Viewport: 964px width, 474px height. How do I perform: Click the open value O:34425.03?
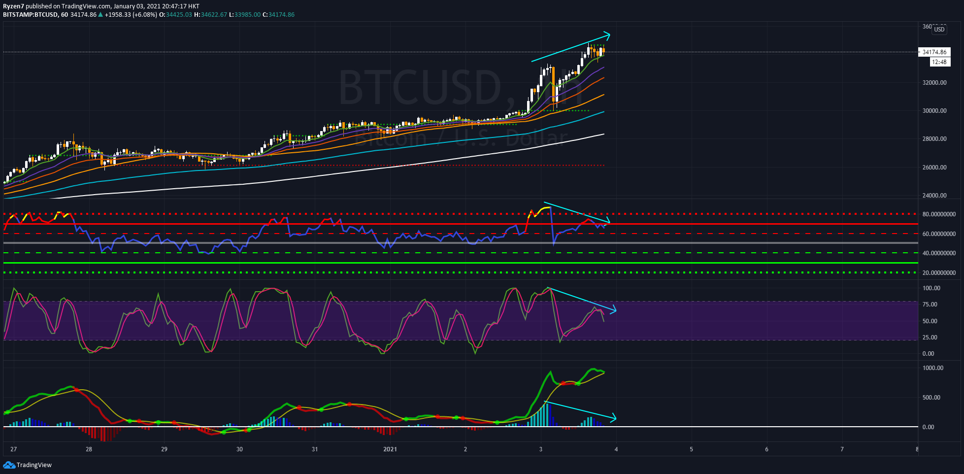(176, 15)
